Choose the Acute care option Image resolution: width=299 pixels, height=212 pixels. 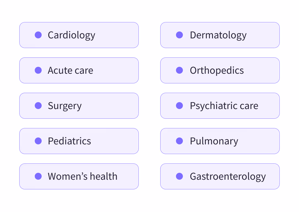tap(79, 70)
